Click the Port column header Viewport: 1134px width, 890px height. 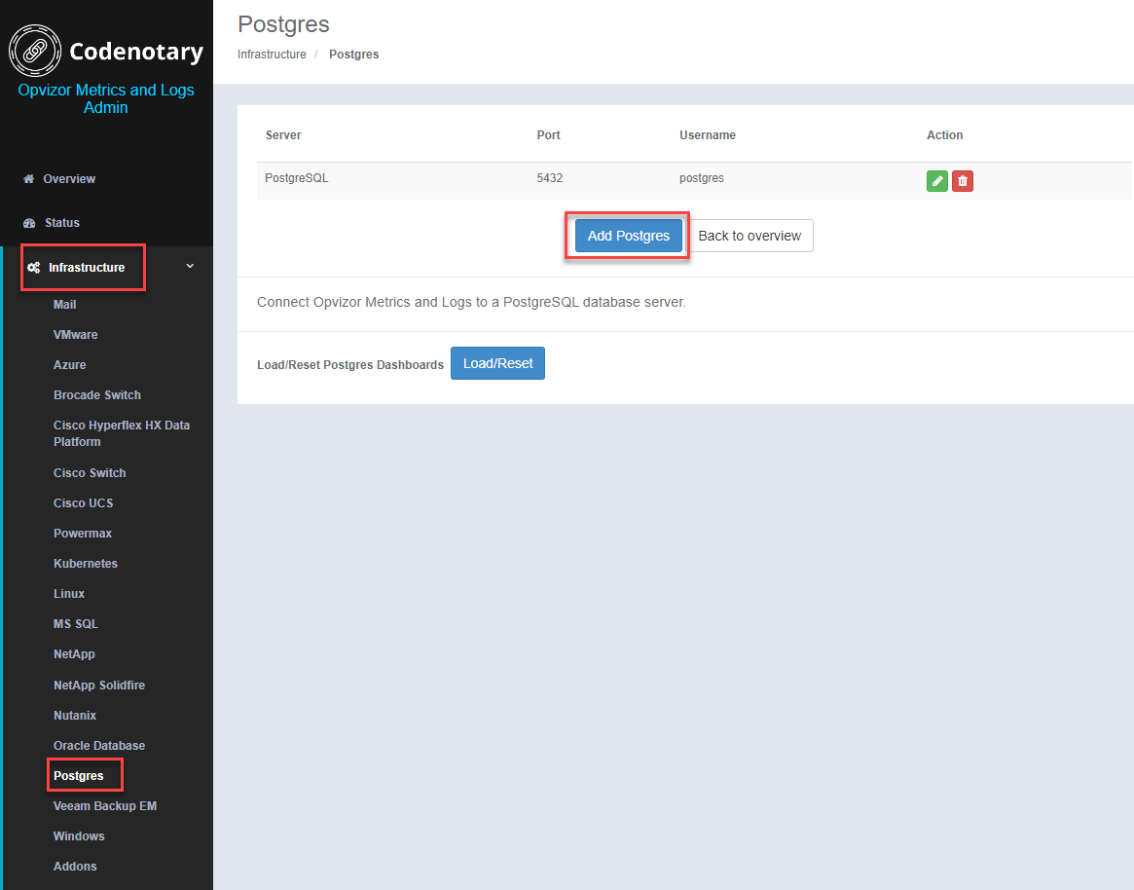tap(548, 135)
